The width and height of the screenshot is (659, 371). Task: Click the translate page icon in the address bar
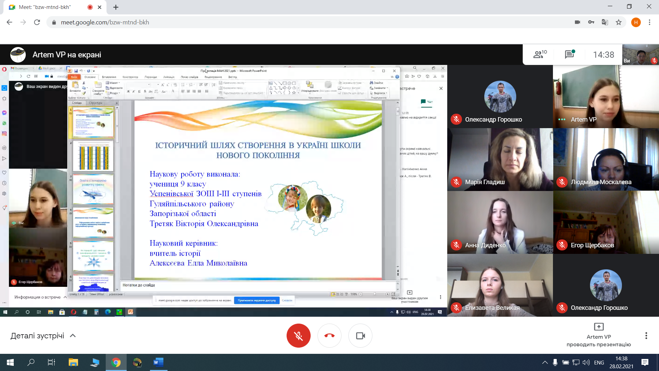[x=605, y=22]
